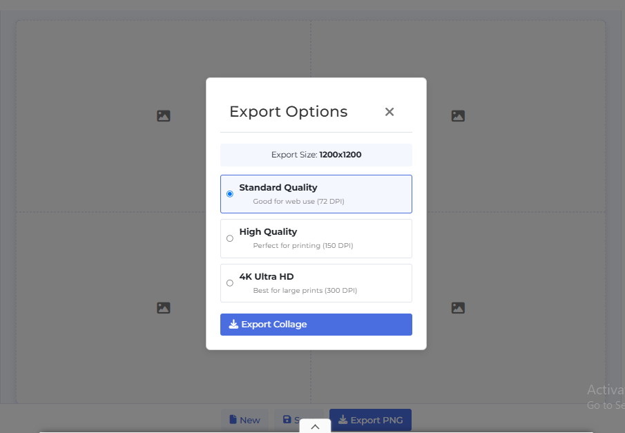
Task: Click the Export Options dialog title
Action: (288, 112)
